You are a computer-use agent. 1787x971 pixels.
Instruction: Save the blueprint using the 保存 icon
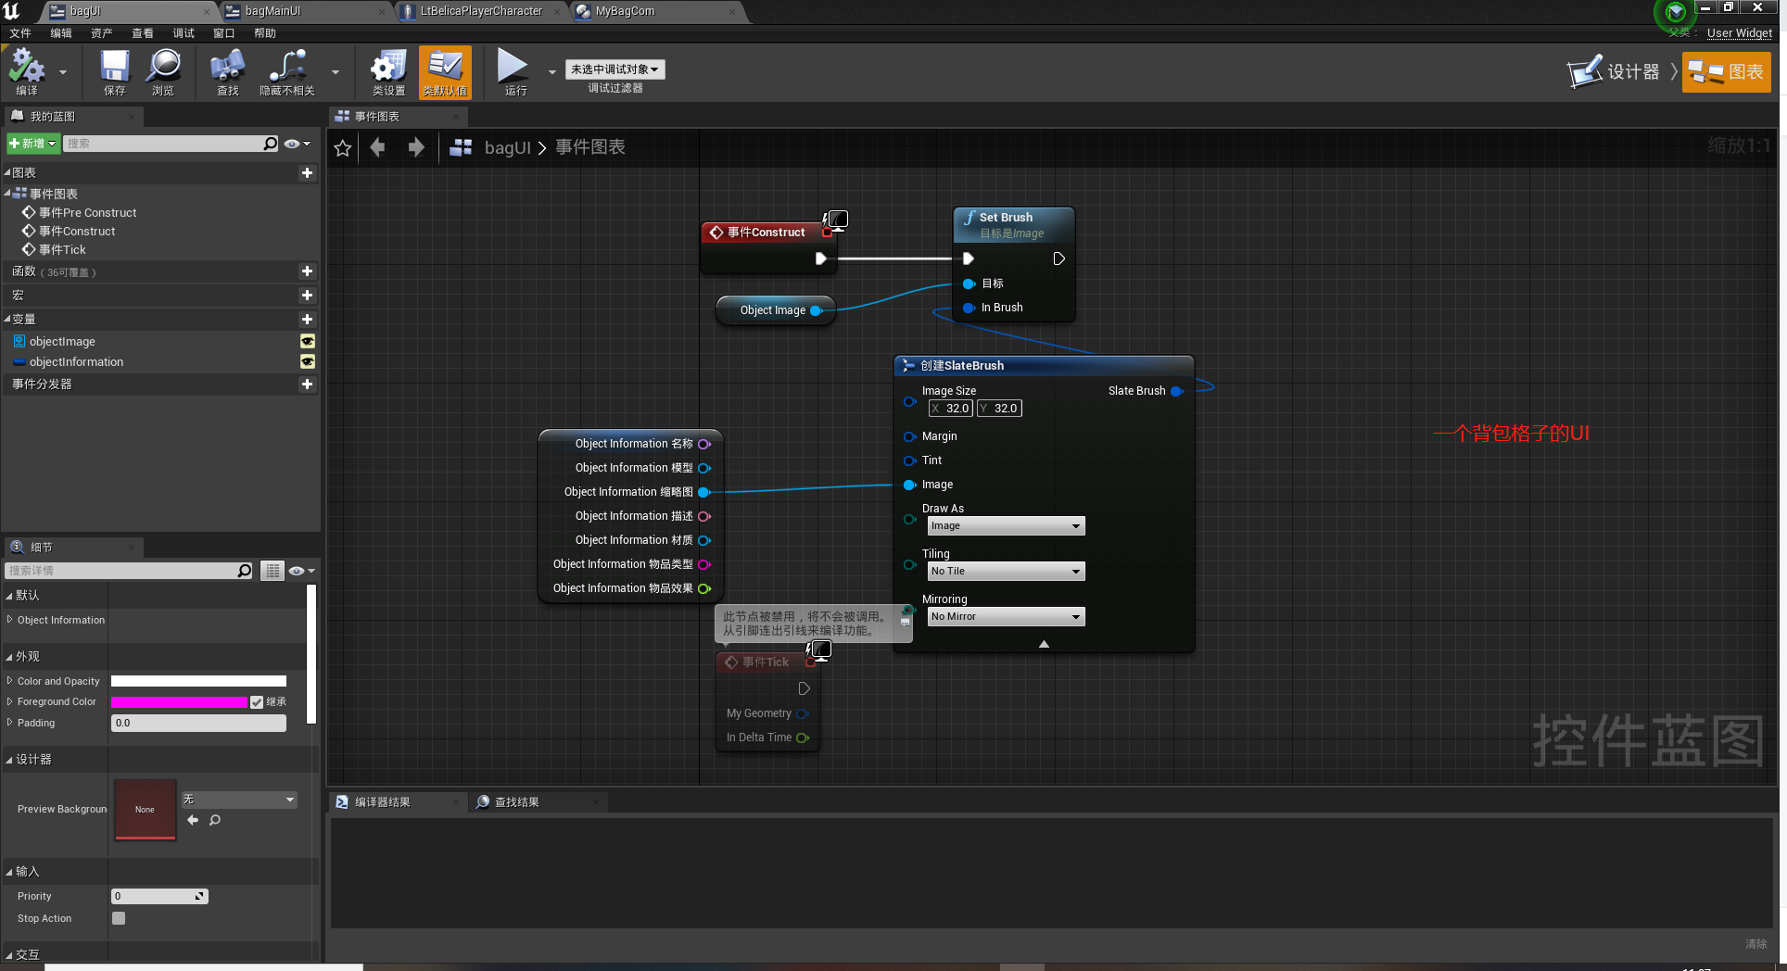[115, 67]
